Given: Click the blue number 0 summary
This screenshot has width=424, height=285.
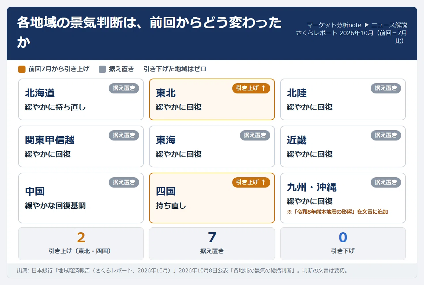Looking at the screenshot, I should click(x=343, y=238).
